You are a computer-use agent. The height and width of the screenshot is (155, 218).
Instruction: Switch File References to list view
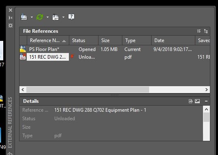199,31
